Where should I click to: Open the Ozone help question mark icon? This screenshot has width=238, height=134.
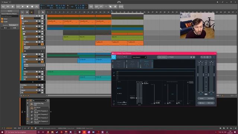210,57
